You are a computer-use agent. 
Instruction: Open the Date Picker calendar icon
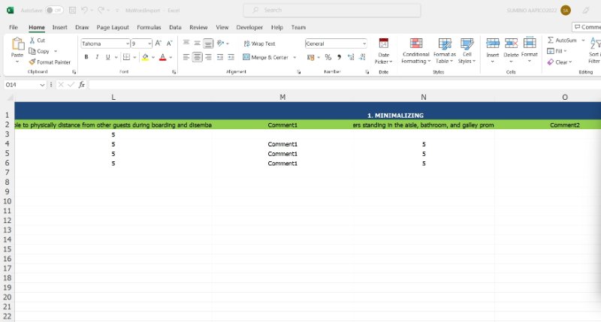click(383, 44)
